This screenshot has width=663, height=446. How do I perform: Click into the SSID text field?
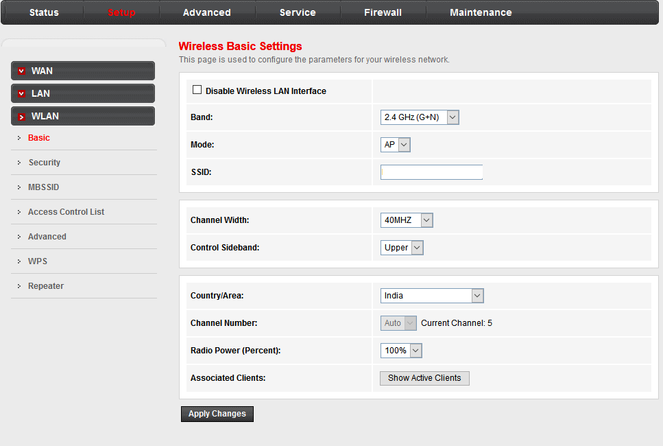coord(431,172)
